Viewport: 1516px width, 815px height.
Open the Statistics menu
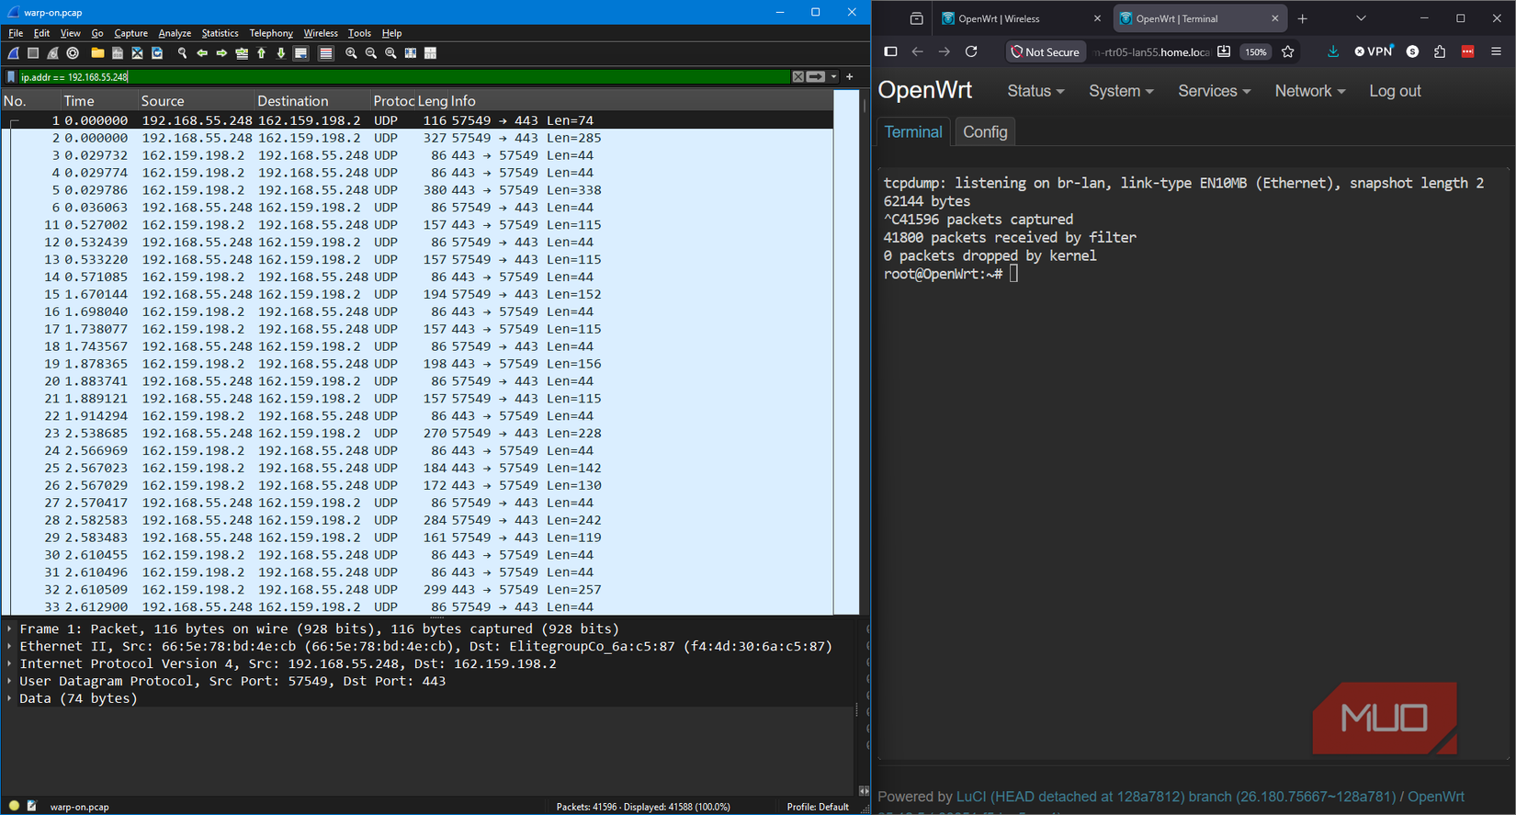coord(220,33)
